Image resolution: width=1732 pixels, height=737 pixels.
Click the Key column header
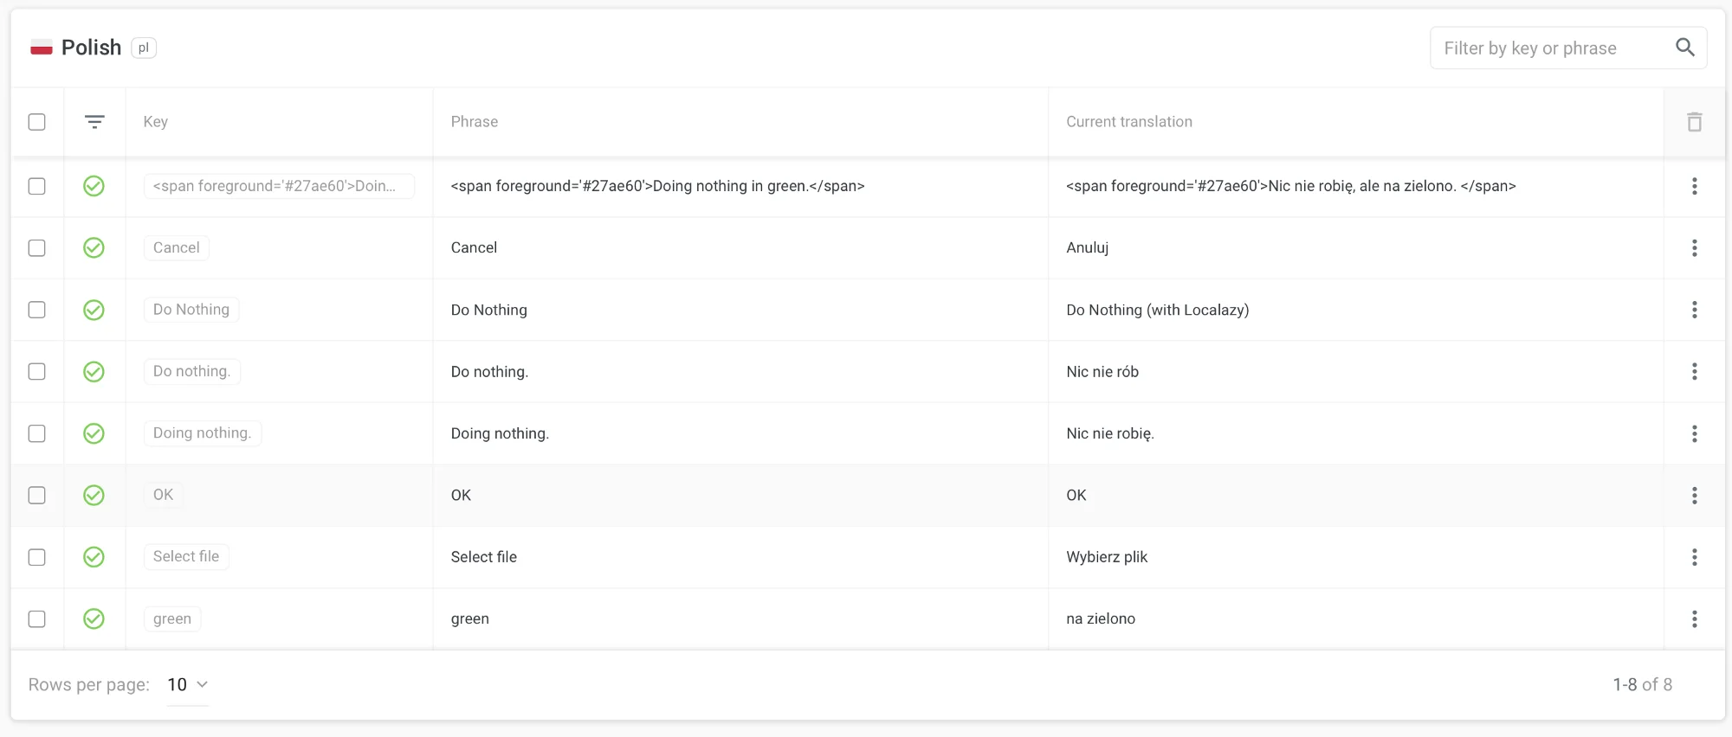click(x=156, y=122)
